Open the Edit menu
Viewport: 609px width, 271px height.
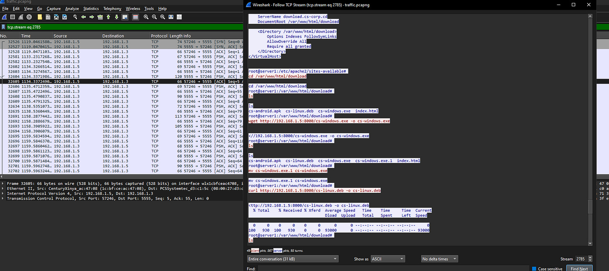tap(16, 8)
